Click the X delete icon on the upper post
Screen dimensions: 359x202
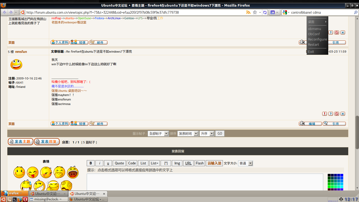pos(343,32)
